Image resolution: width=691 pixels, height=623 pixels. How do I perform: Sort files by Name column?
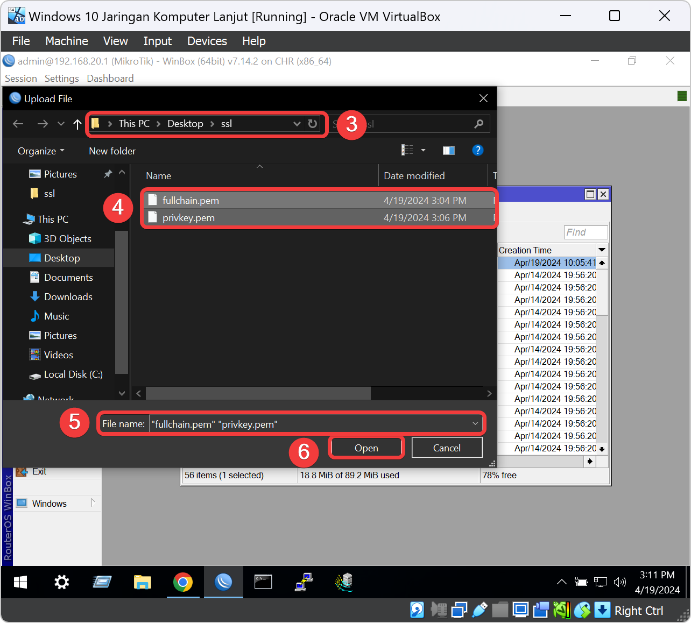158,176
